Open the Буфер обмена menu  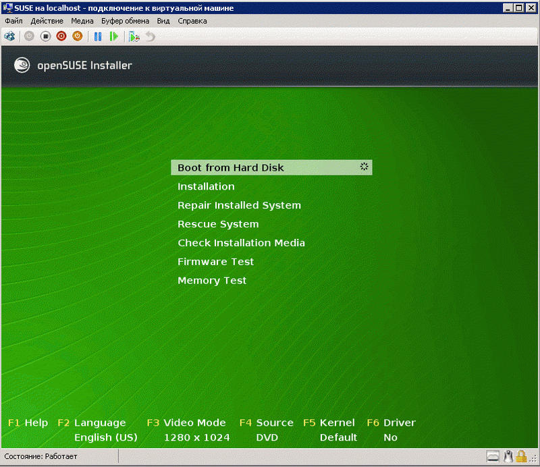(125, 21)
